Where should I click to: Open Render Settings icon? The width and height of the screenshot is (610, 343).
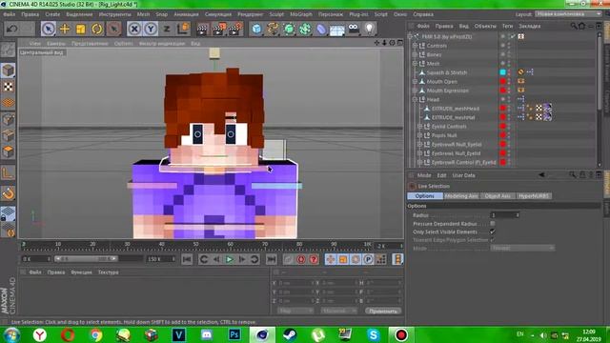click(235, 29)
